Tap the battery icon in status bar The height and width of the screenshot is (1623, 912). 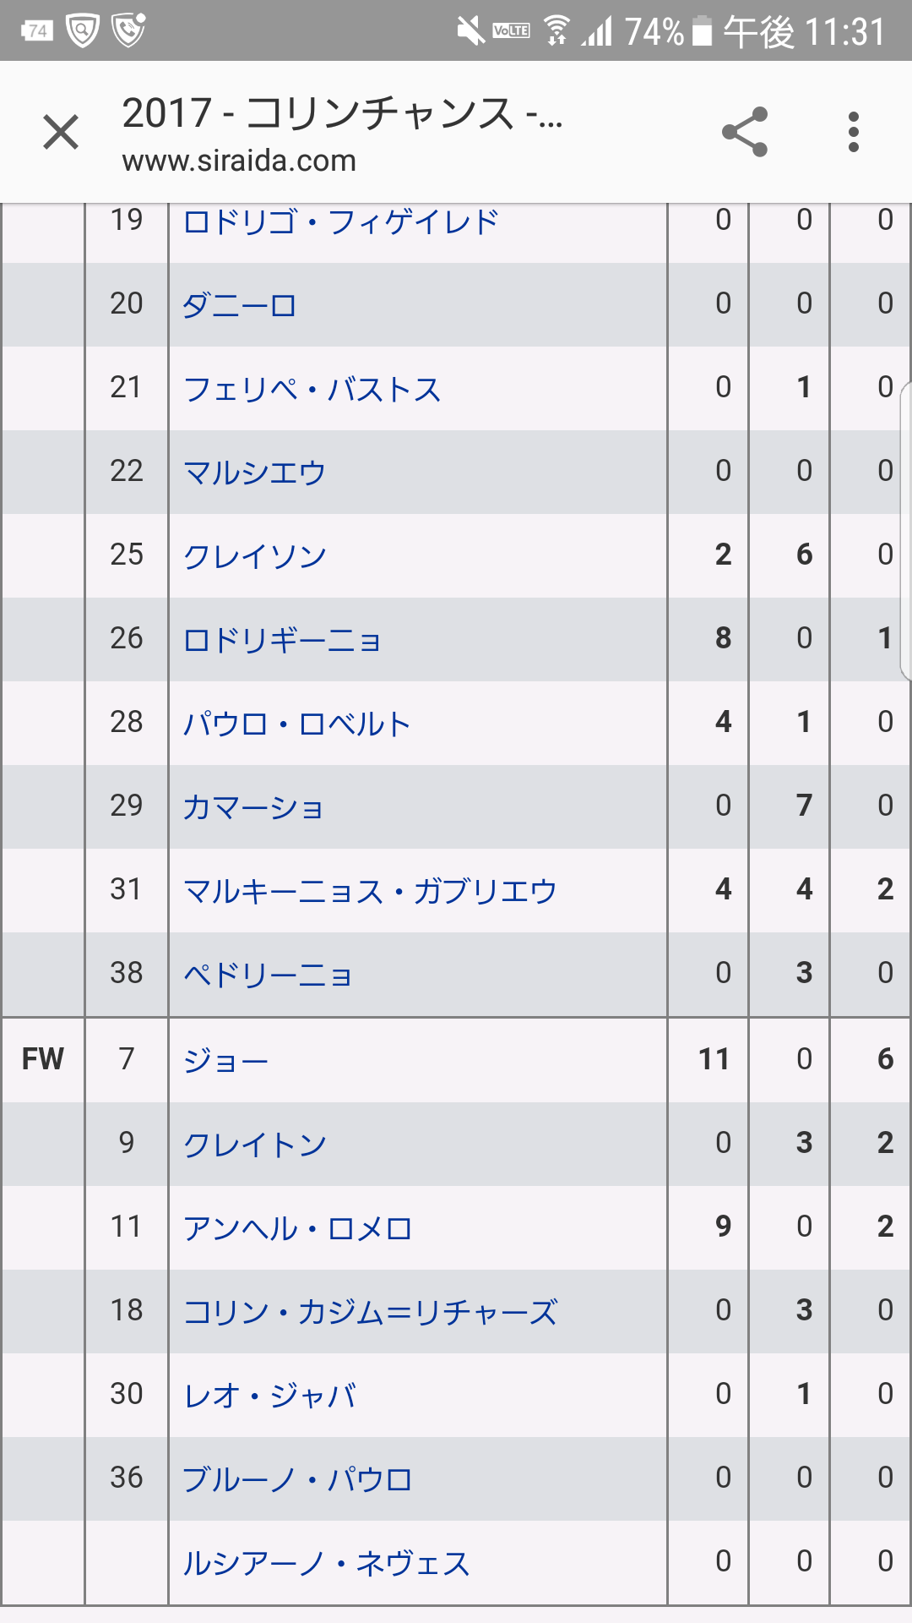click(x=703, y=32)
